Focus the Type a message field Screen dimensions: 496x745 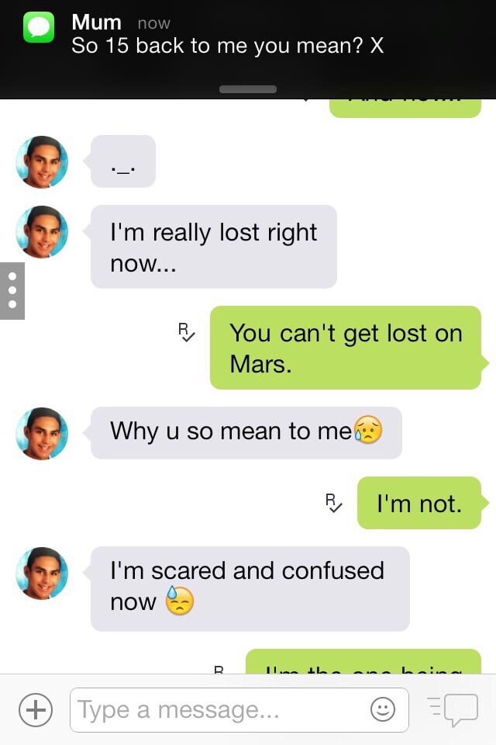click(x=239, y=710)
